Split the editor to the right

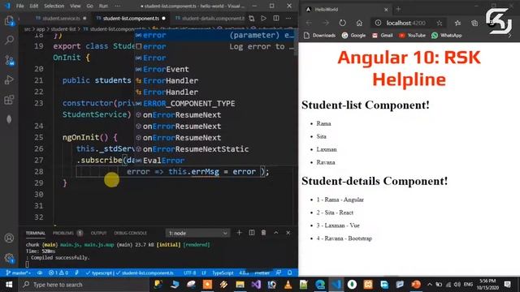click(276, 18)
